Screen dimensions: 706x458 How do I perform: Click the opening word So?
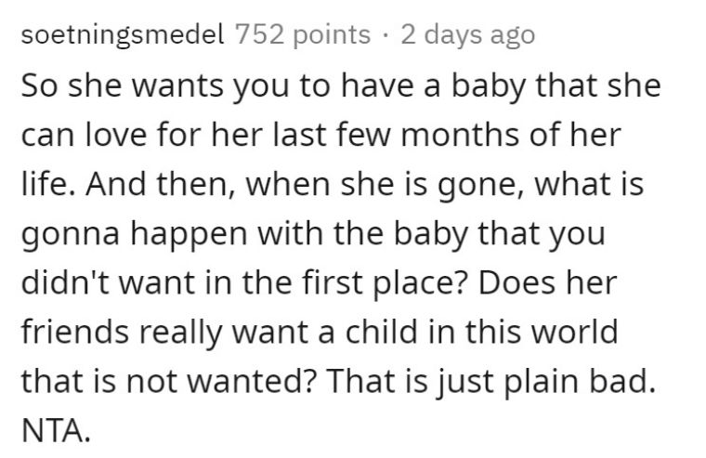click(40, 85)
